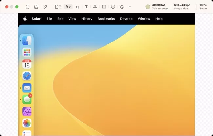The height and width of the screenshot is (136, 213).
Task: Click the 100% Zoom control
Action: tap(203, 7)
